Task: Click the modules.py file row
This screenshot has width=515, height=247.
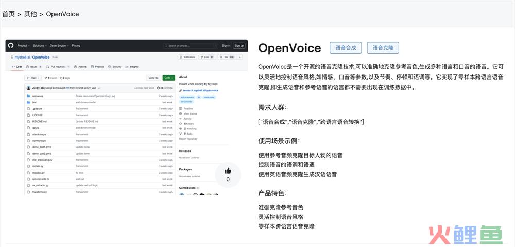Action: (x=99, y=173)
